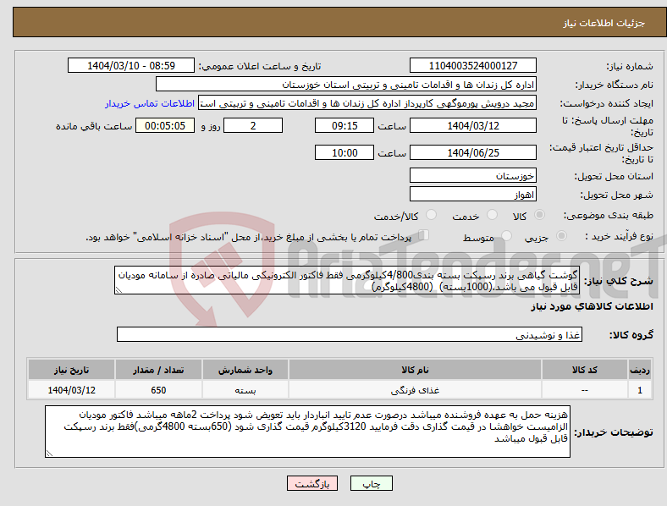The height and width of the screenshot is (506, 667).
Task: Click the deadline time 09:15 field
Action: pos(345,125)
